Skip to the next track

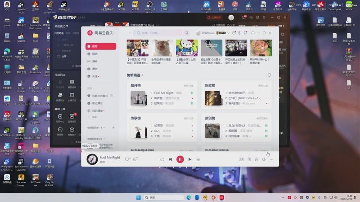(x=190, y=159)
